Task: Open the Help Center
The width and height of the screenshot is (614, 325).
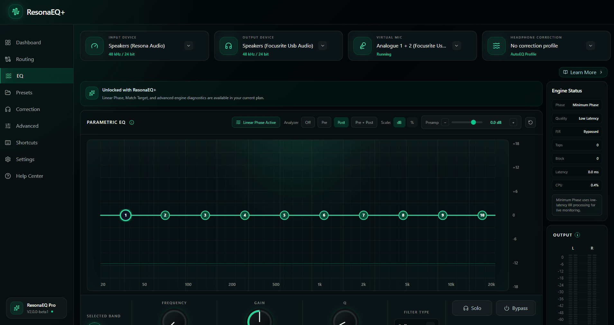Action: point(37,176)
